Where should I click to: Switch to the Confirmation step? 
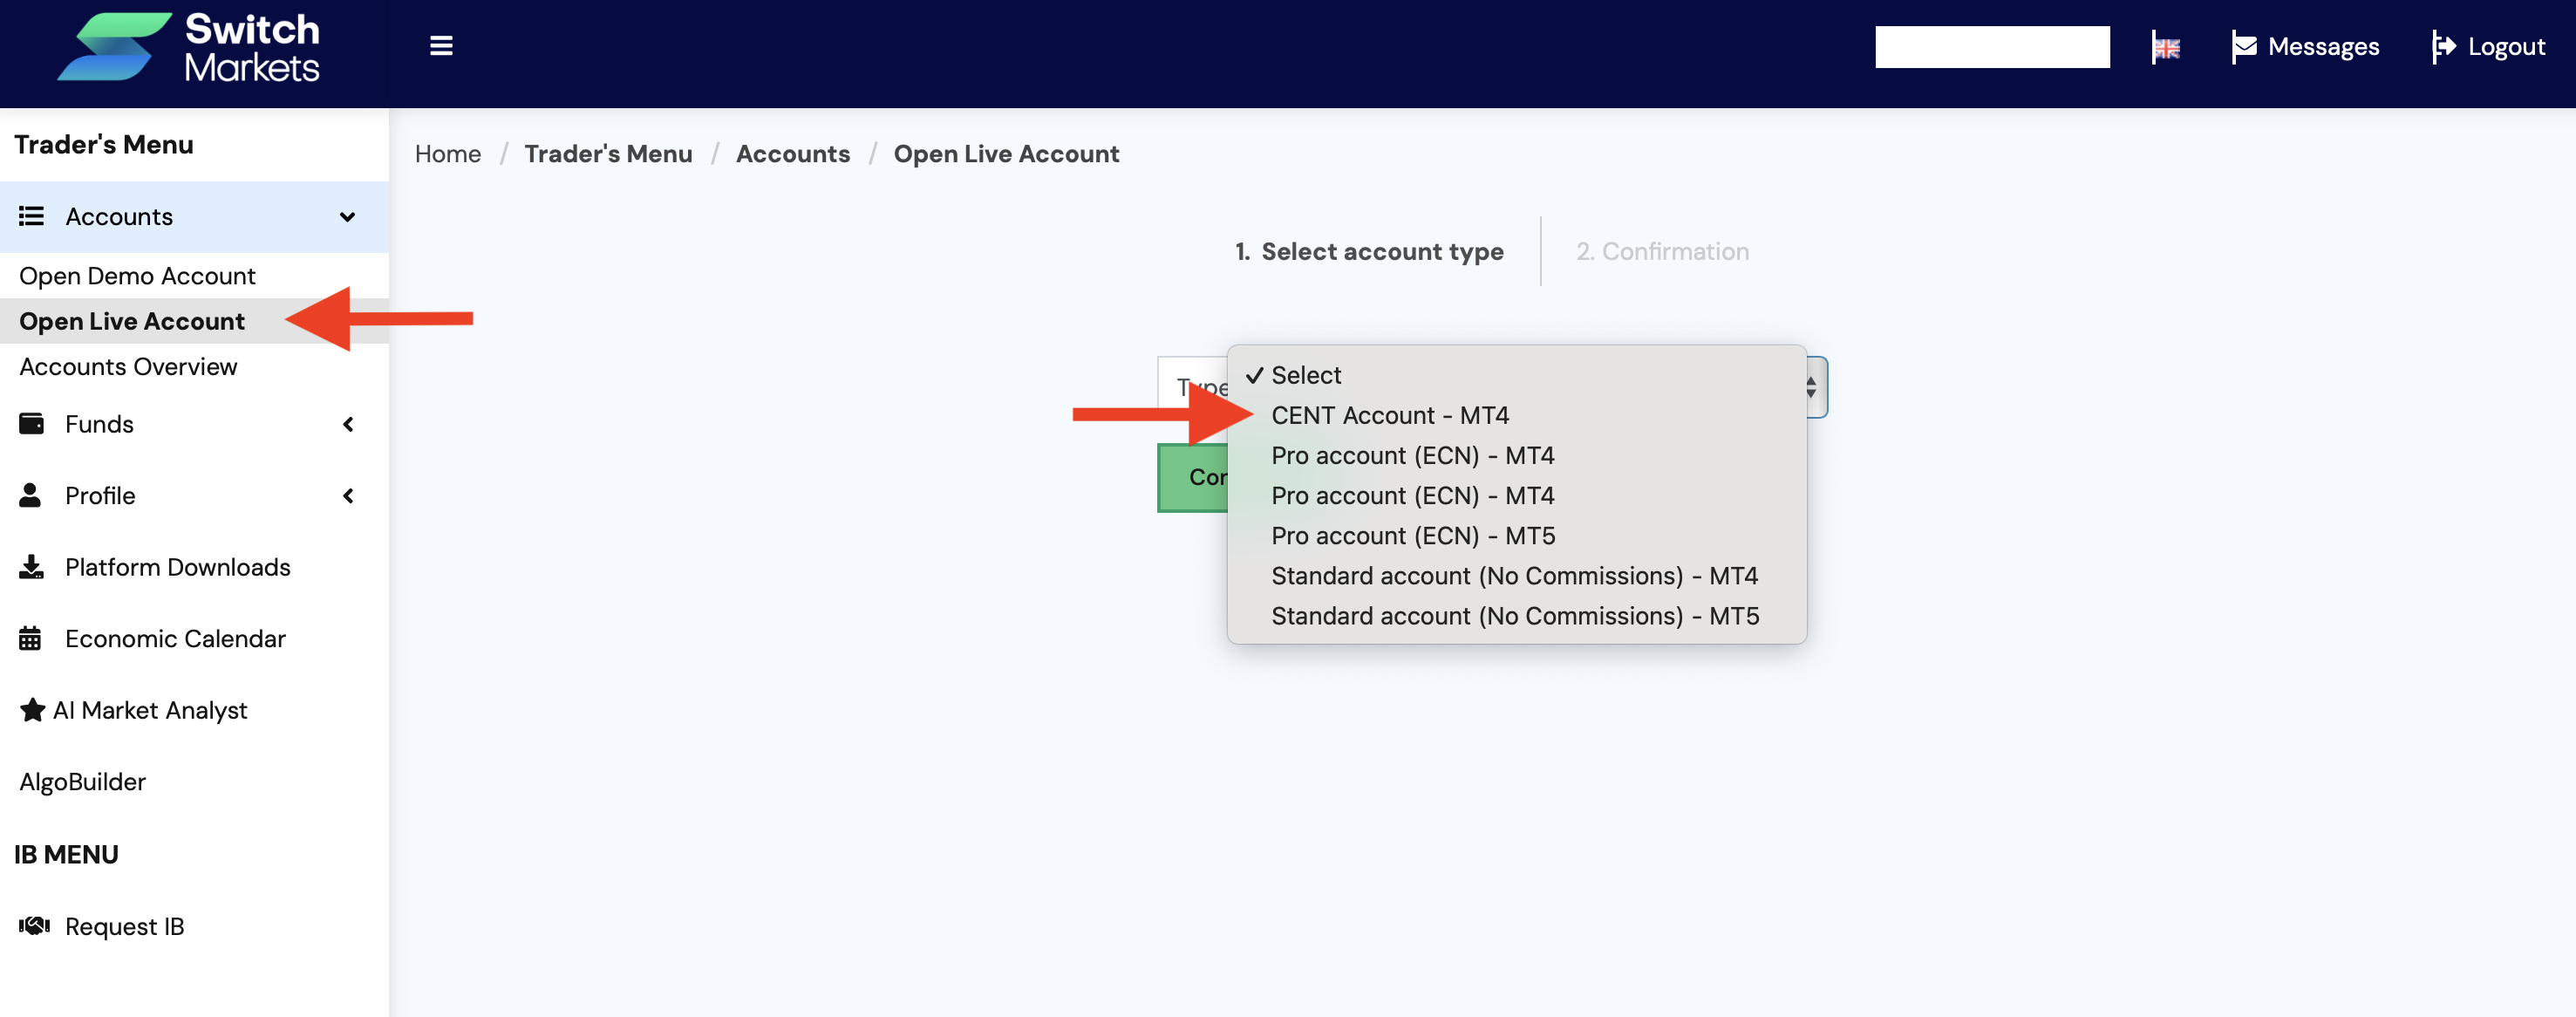click(x=1663, y=251)
